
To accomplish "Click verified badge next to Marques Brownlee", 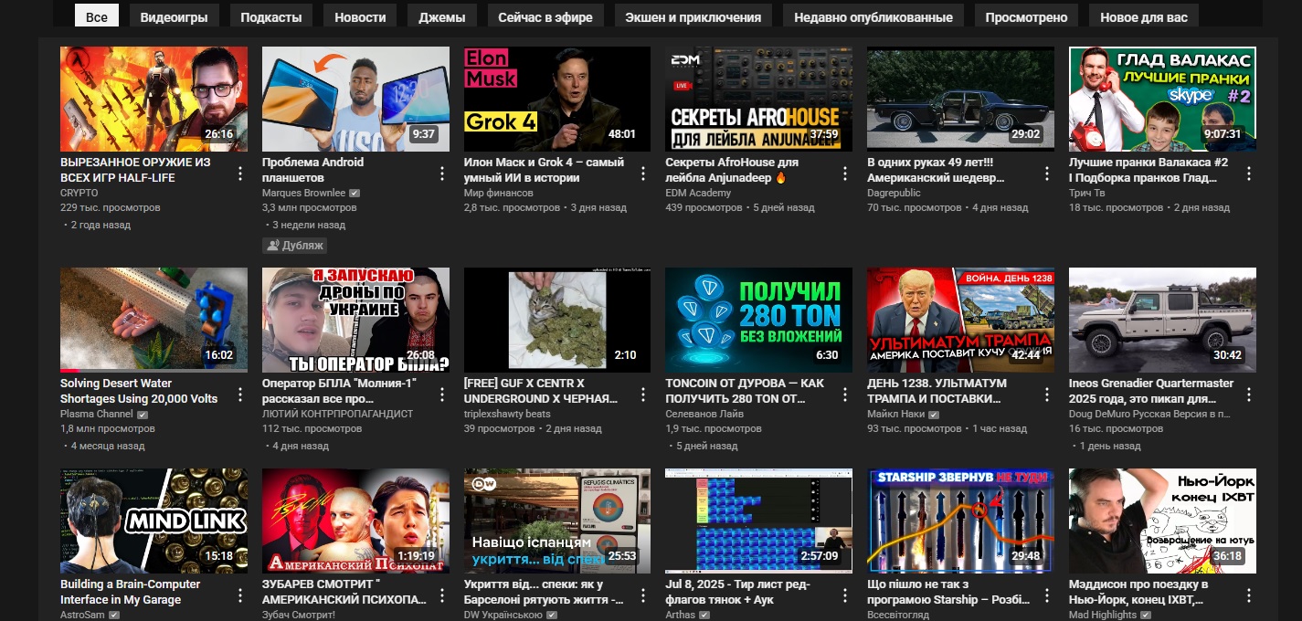I will 355,194.
